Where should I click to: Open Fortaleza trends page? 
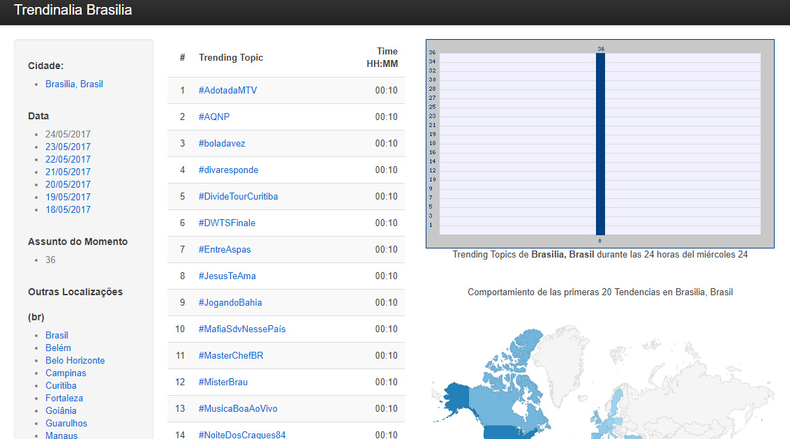click(x=63, y=399)
